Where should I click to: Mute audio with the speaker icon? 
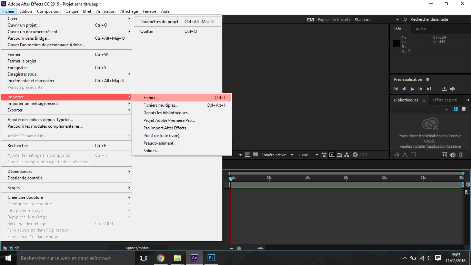452,89
